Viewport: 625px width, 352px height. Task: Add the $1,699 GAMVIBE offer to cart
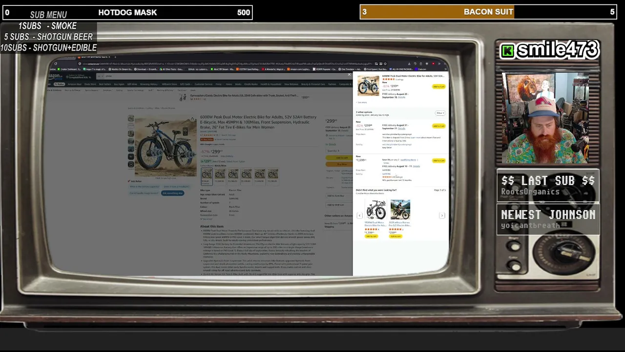[x=438, y=160]
